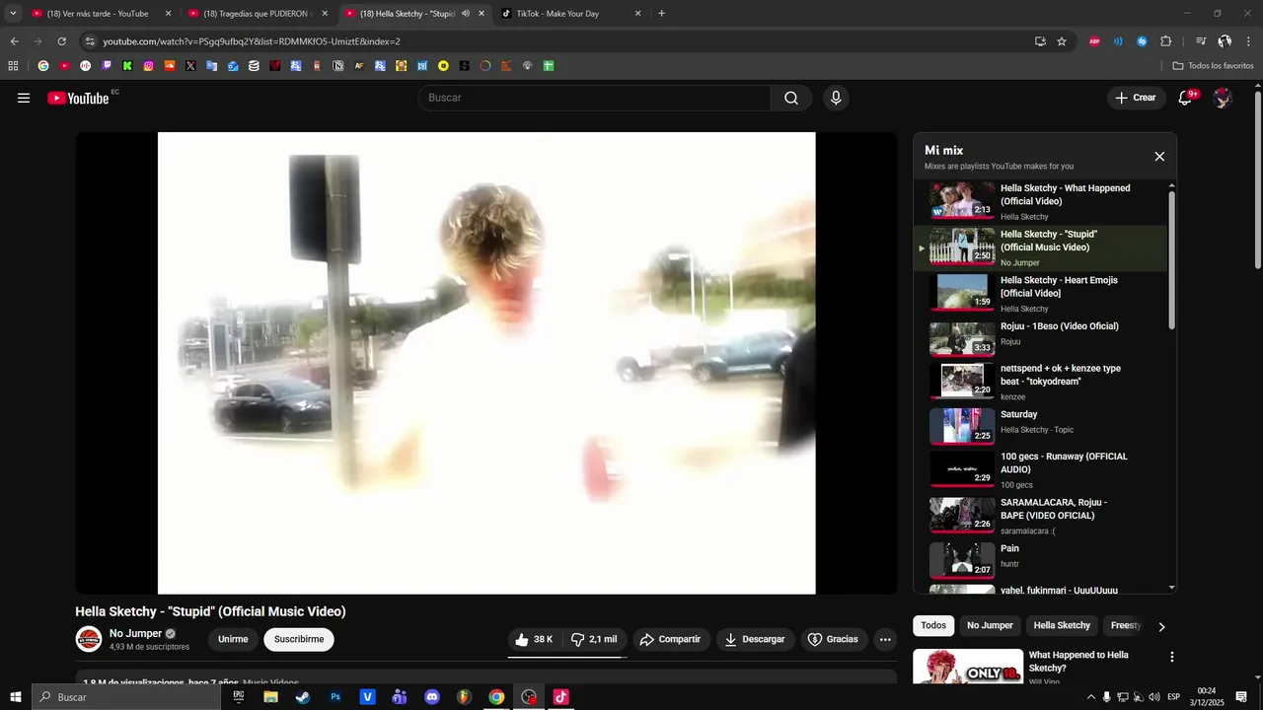Open Chrome three-dot menu
This screenshot has width=1263, height=710.
tap(1249, 41)
